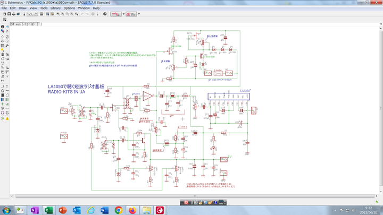Open the Draw menu
The width and height of the screenshot is (383, 215).
pyautogui.click(x=22, y=8)
